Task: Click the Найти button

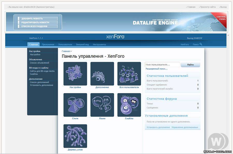Action: click(x=190, y=65)
